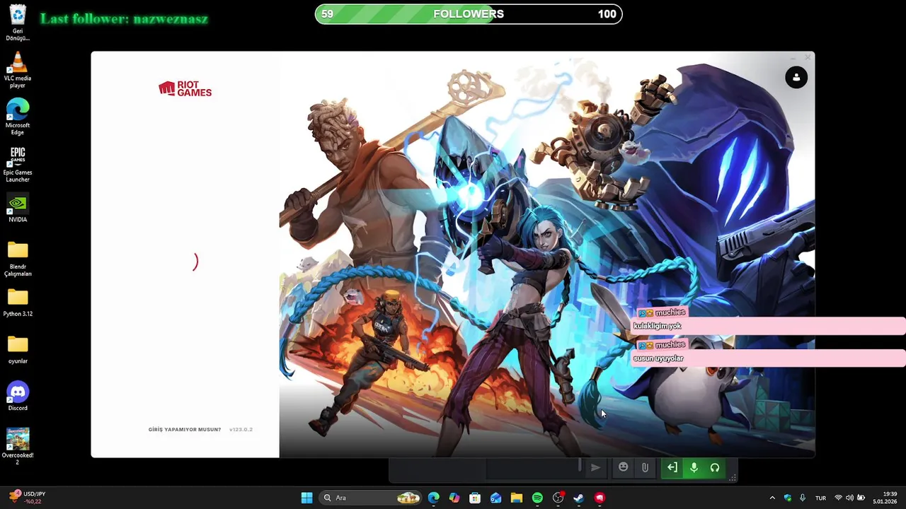Click the v123.0.2 version label

(241, 429)
